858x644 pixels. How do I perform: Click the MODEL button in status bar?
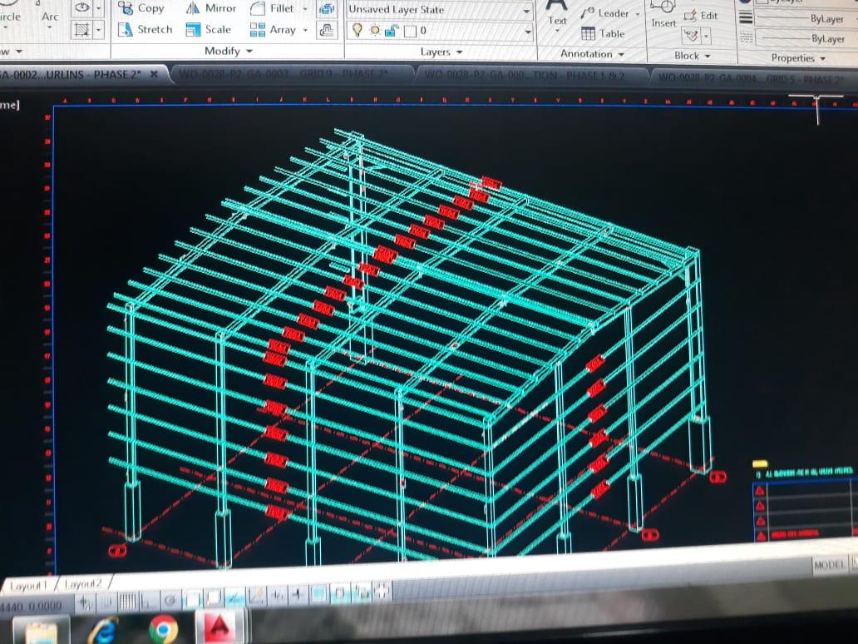coord(828,565)
